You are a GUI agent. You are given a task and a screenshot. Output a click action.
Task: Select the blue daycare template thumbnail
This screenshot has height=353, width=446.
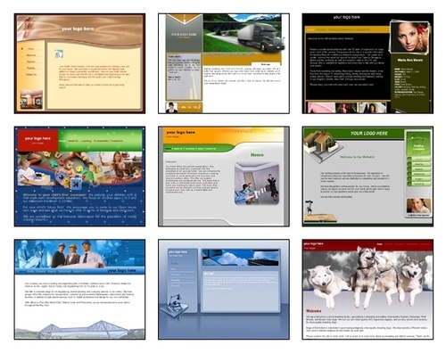tap(79, 176)
